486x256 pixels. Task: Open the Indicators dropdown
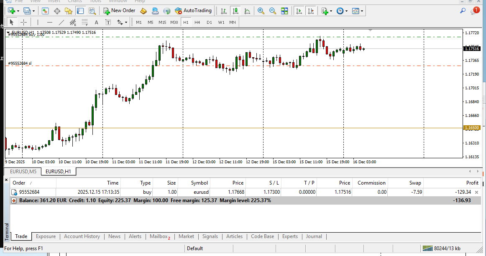(x=325, y=11)
